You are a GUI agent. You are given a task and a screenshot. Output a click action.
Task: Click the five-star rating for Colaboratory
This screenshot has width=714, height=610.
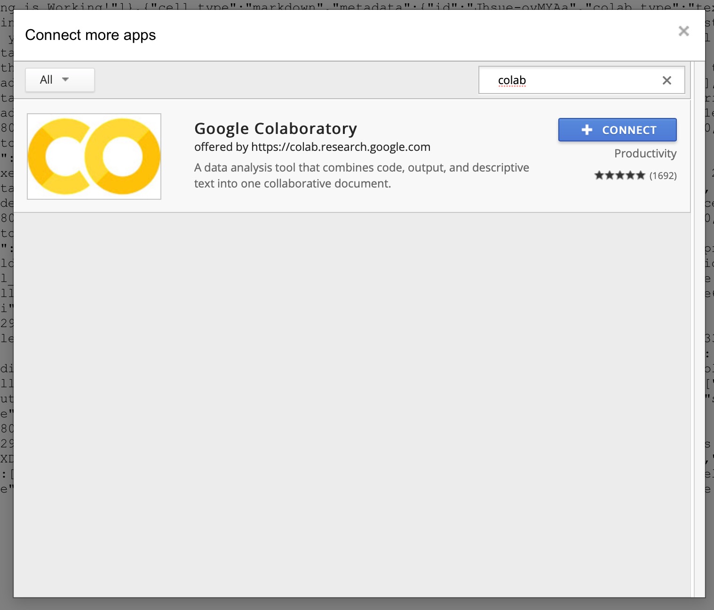click(x=619, y=176)
